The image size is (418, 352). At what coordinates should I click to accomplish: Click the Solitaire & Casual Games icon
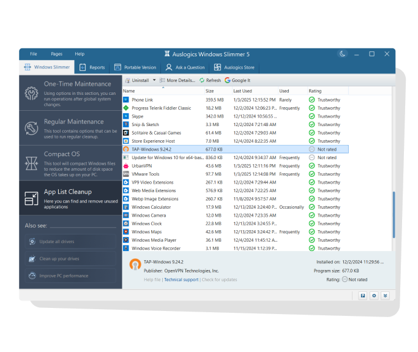tap(126, 133)
